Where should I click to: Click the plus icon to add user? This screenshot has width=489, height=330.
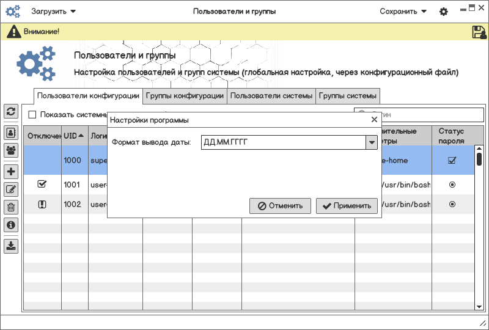11,172
